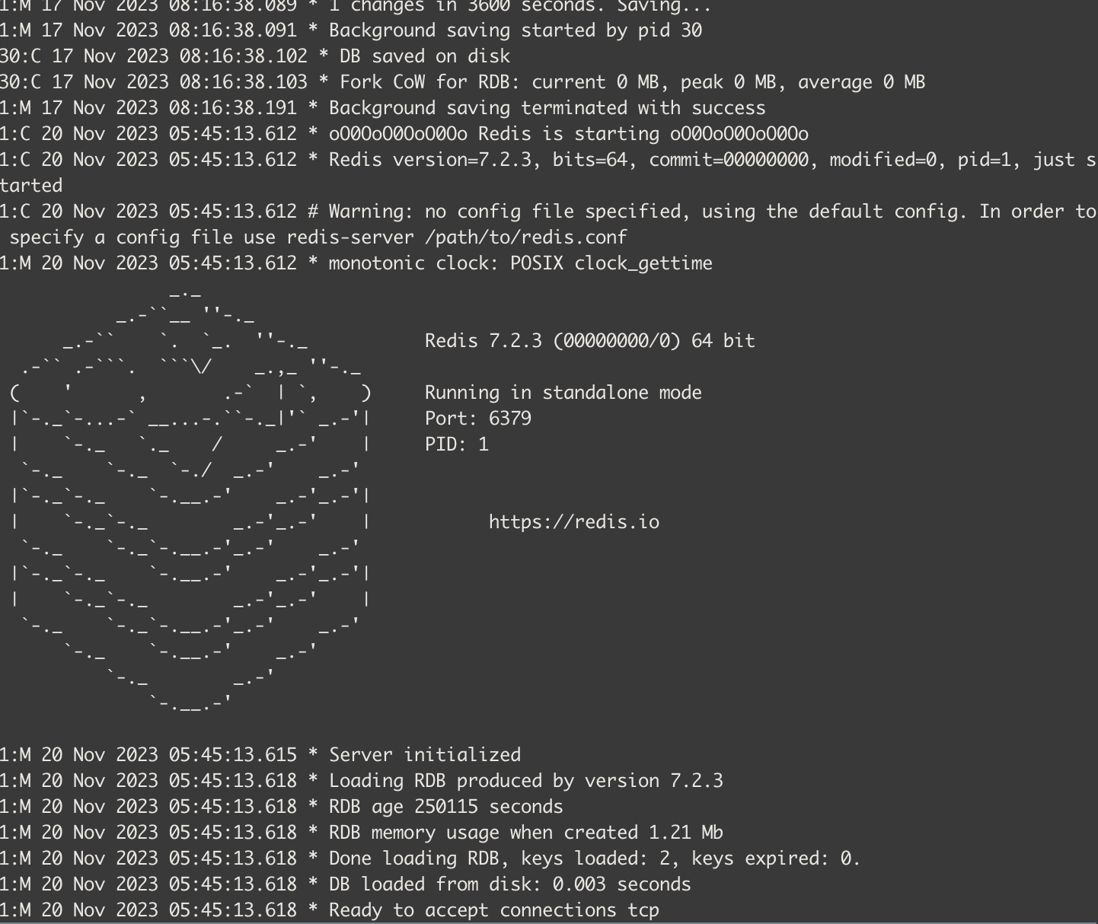The width and height of the screenshot is (1098, 924).
Task: Click the 'Fork CoW for RDB' log line
Action: pos(462,82)
